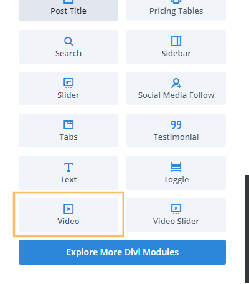Pick the Video Slider module label
This screenshot has width=249, height=284.
click(x=176, y=221)
